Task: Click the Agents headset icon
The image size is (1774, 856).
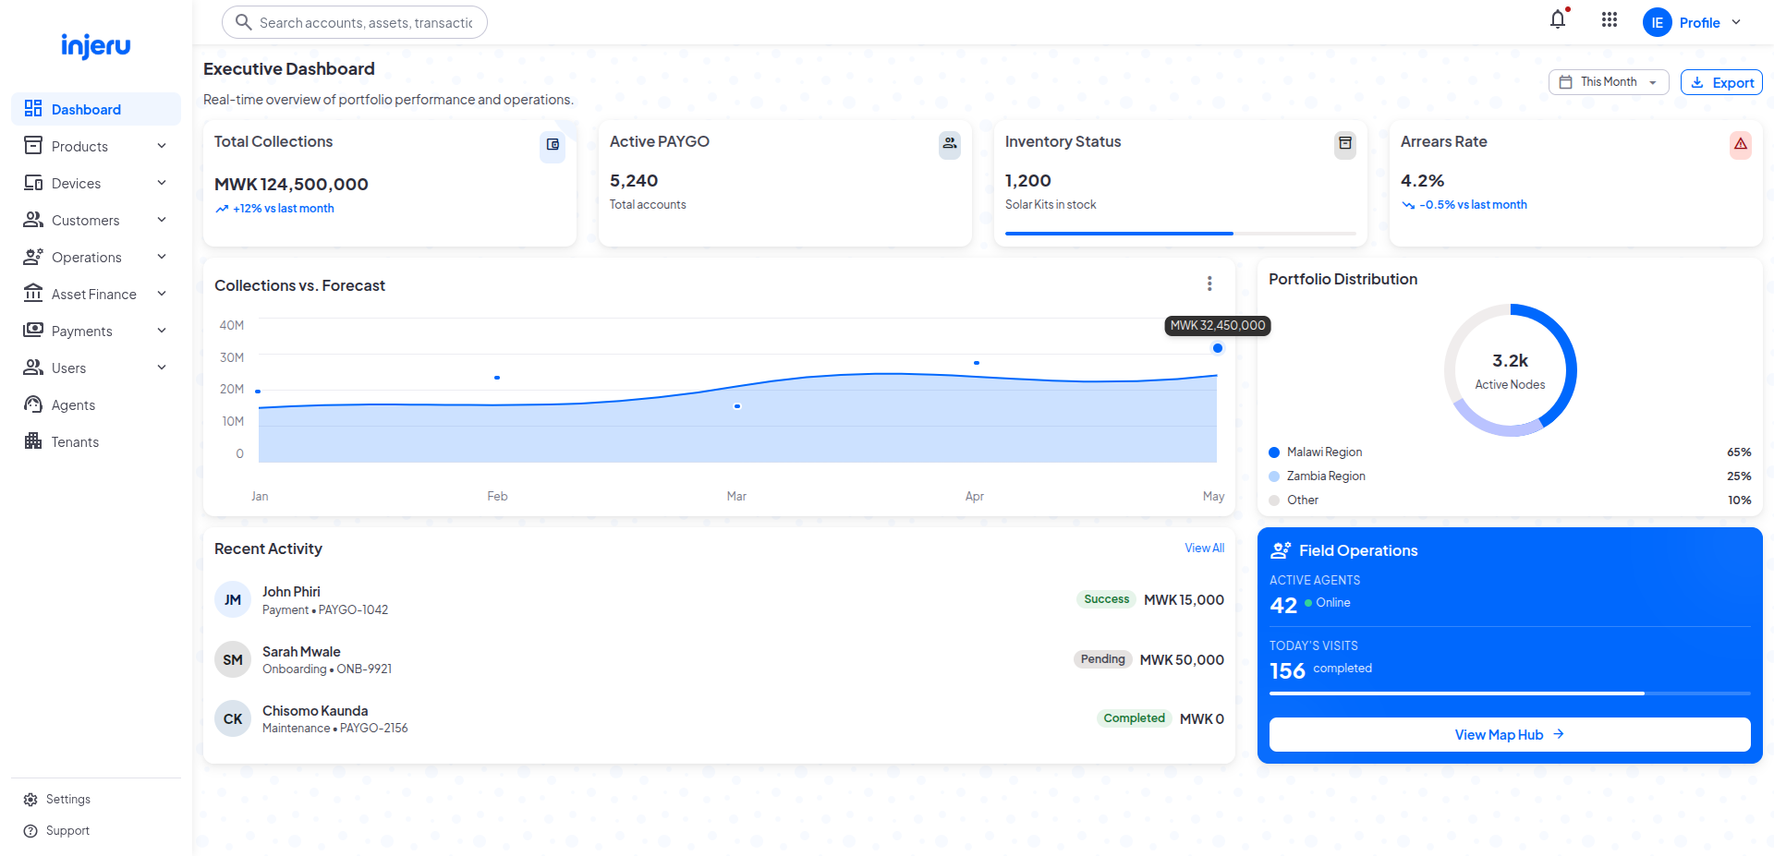Action: point(33,404)
